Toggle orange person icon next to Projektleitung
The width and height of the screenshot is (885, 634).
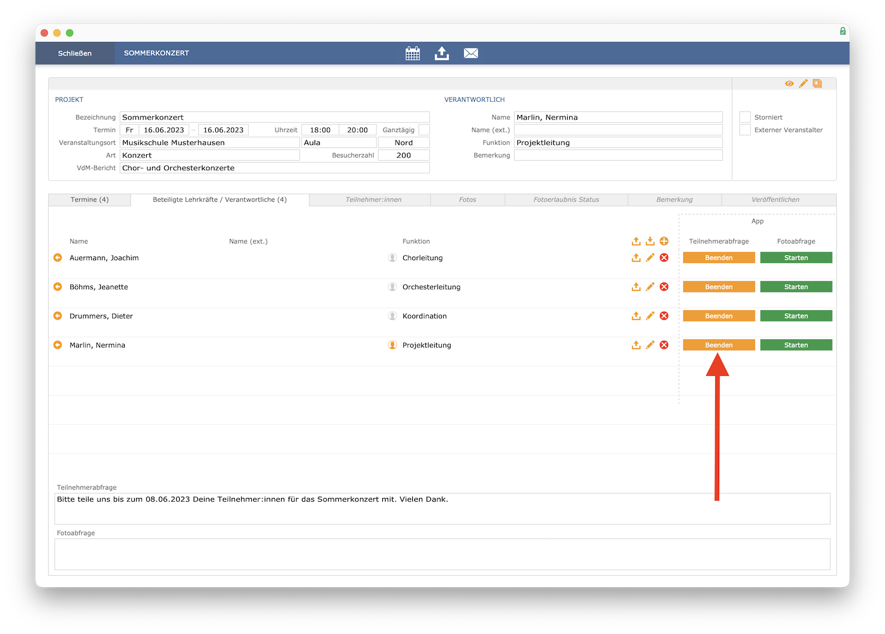(x=392, y=345)
